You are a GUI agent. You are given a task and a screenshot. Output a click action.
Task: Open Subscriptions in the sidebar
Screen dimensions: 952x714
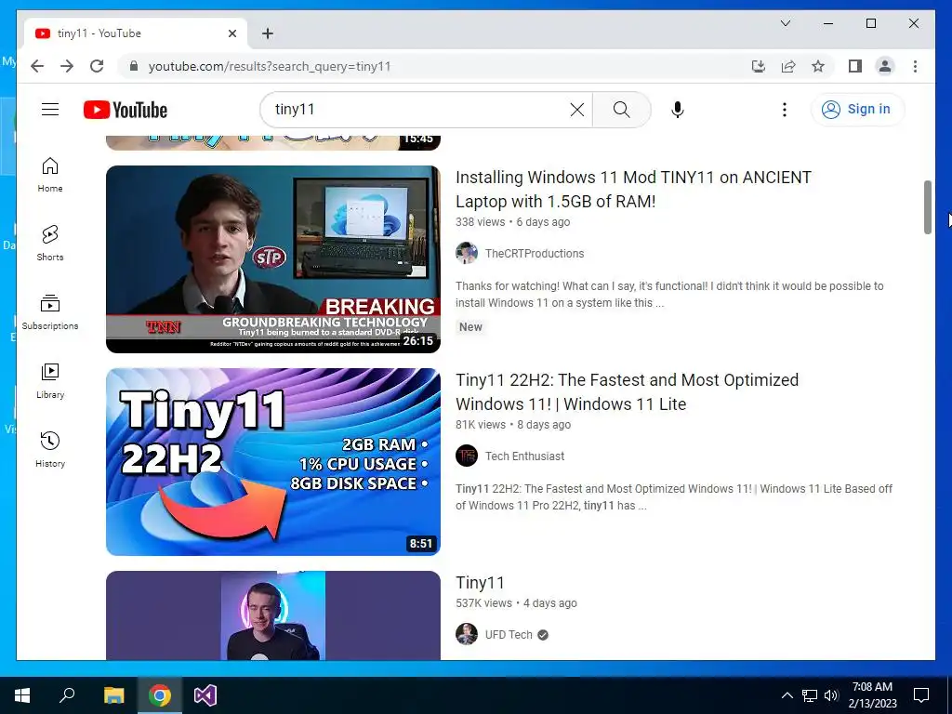pos(50,312)
